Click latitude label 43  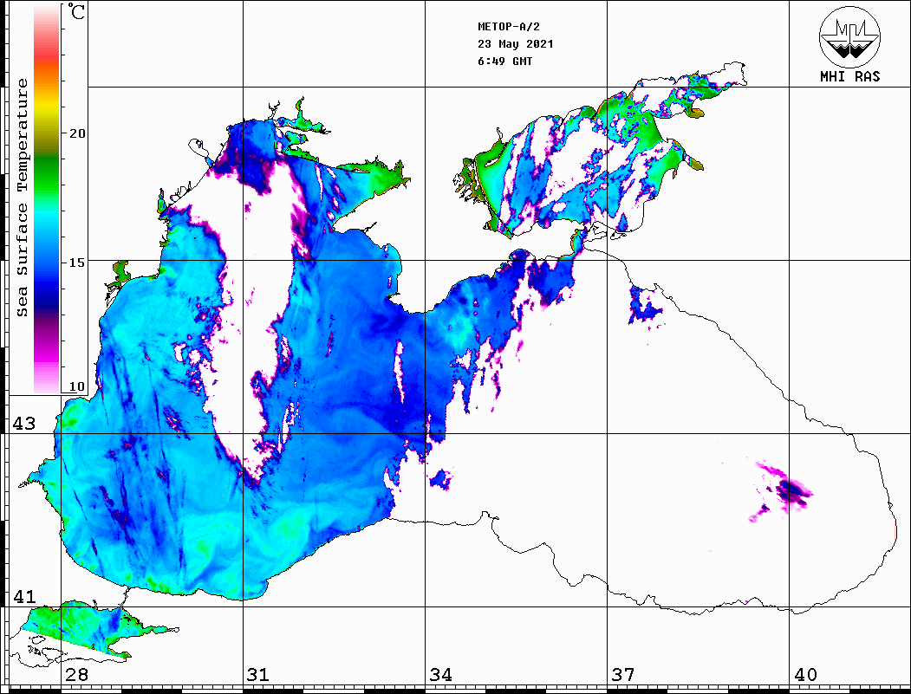[24, 424]
